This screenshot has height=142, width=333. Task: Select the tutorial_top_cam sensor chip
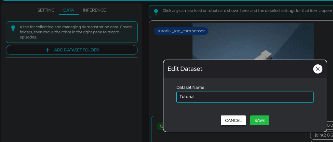(181, 31)
